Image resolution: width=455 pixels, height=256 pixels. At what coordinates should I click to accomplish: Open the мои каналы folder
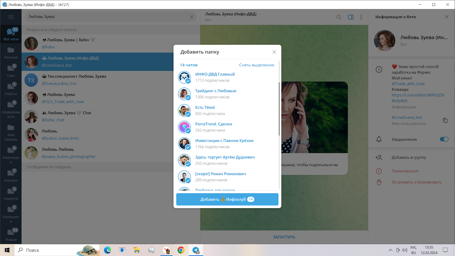click(x=11, y=132)
